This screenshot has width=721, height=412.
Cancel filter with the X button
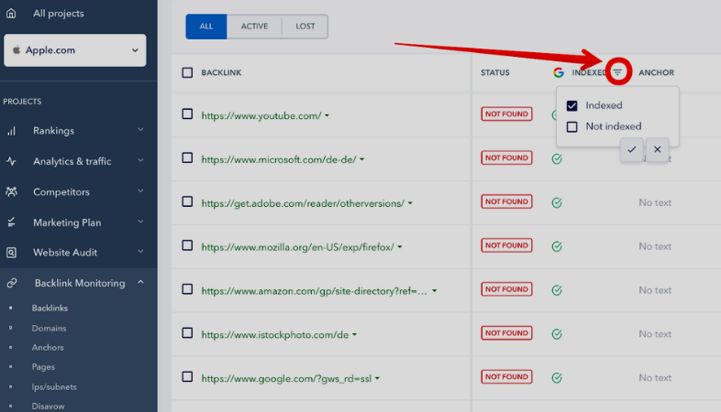click(x=657, y=149)
